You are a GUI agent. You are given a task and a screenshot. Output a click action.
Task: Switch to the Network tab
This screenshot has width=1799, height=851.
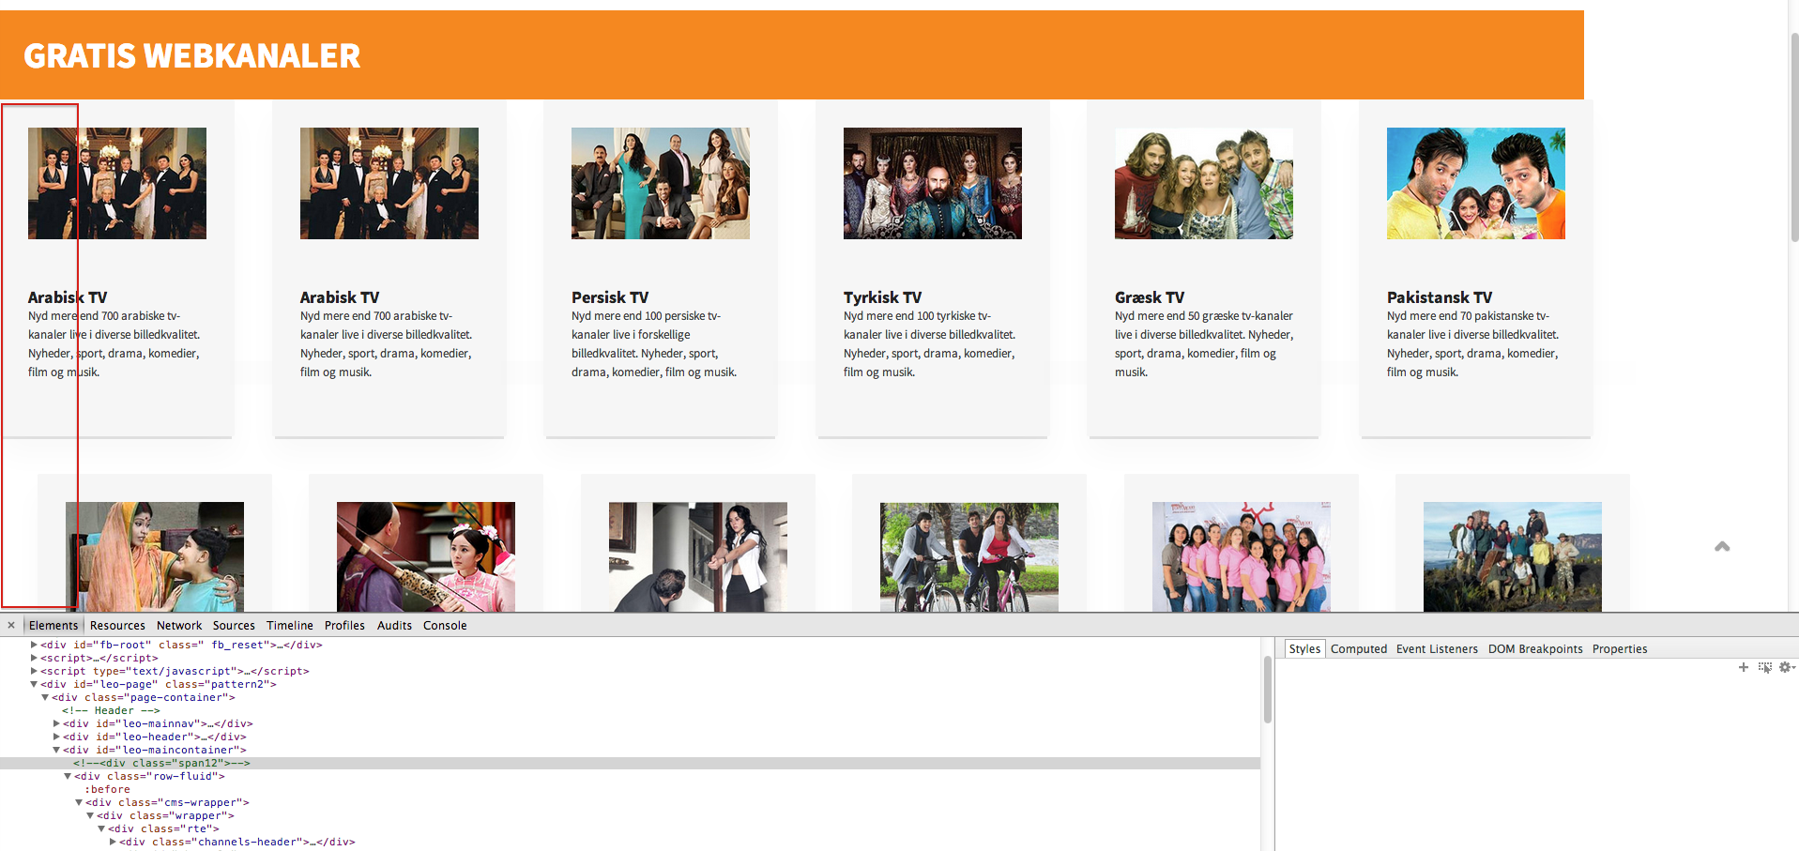coord(179,625)
